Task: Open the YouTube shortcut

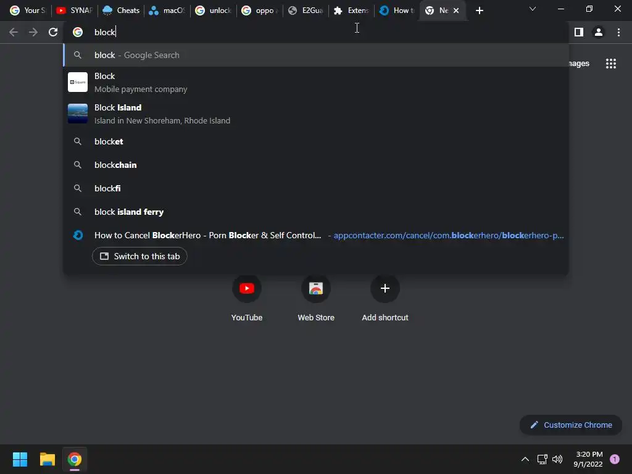Action: 247,298
